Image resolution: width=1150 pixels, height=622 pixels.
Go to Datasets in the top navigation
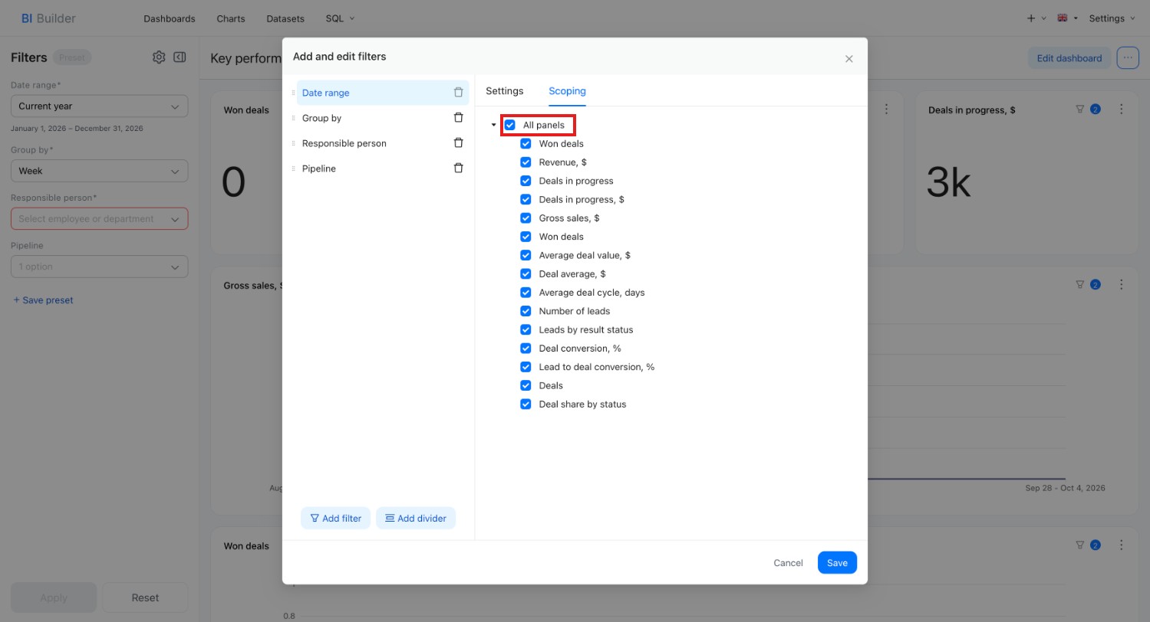coord(285,18)
